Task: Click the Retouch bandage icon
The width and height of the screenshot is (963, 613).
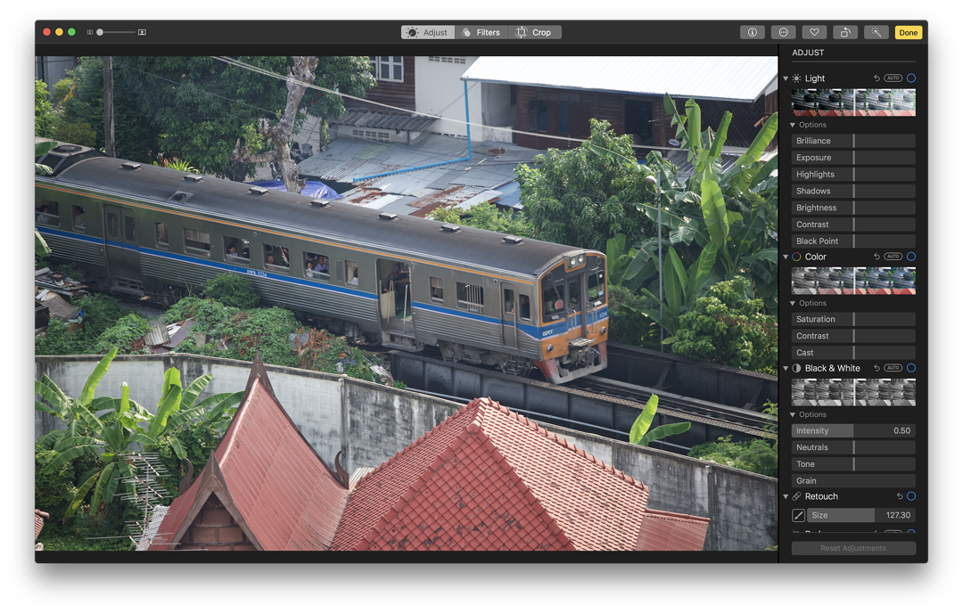Action: tap(796, 496)
